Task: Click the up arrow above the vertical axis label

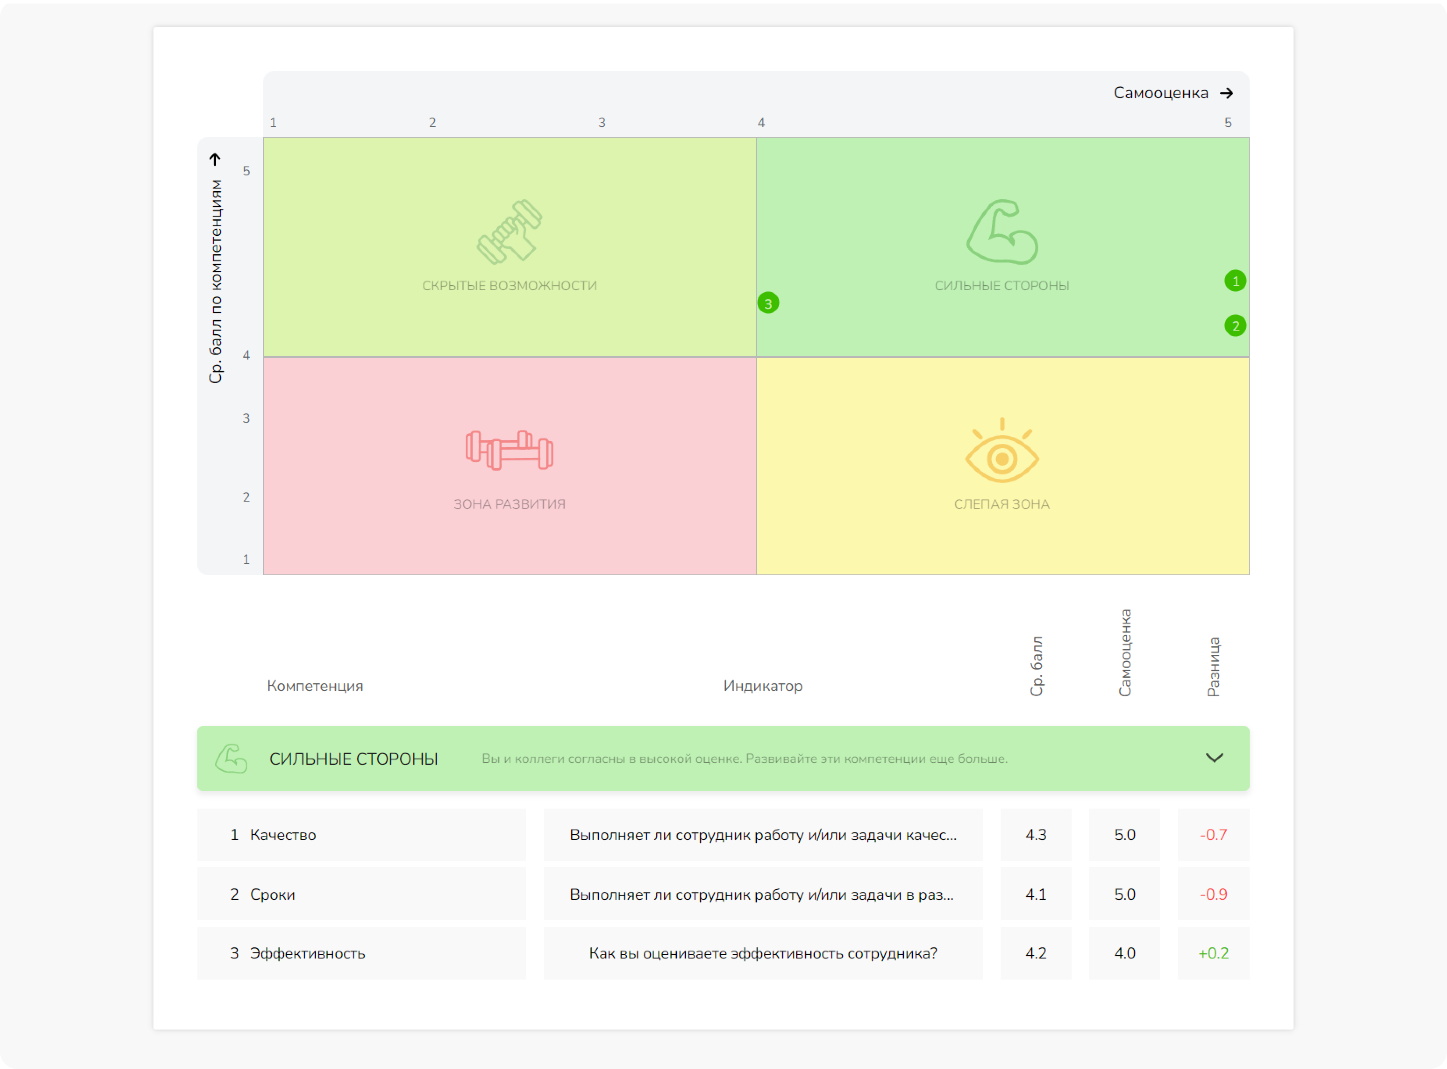Action: (x=215, y=159)
